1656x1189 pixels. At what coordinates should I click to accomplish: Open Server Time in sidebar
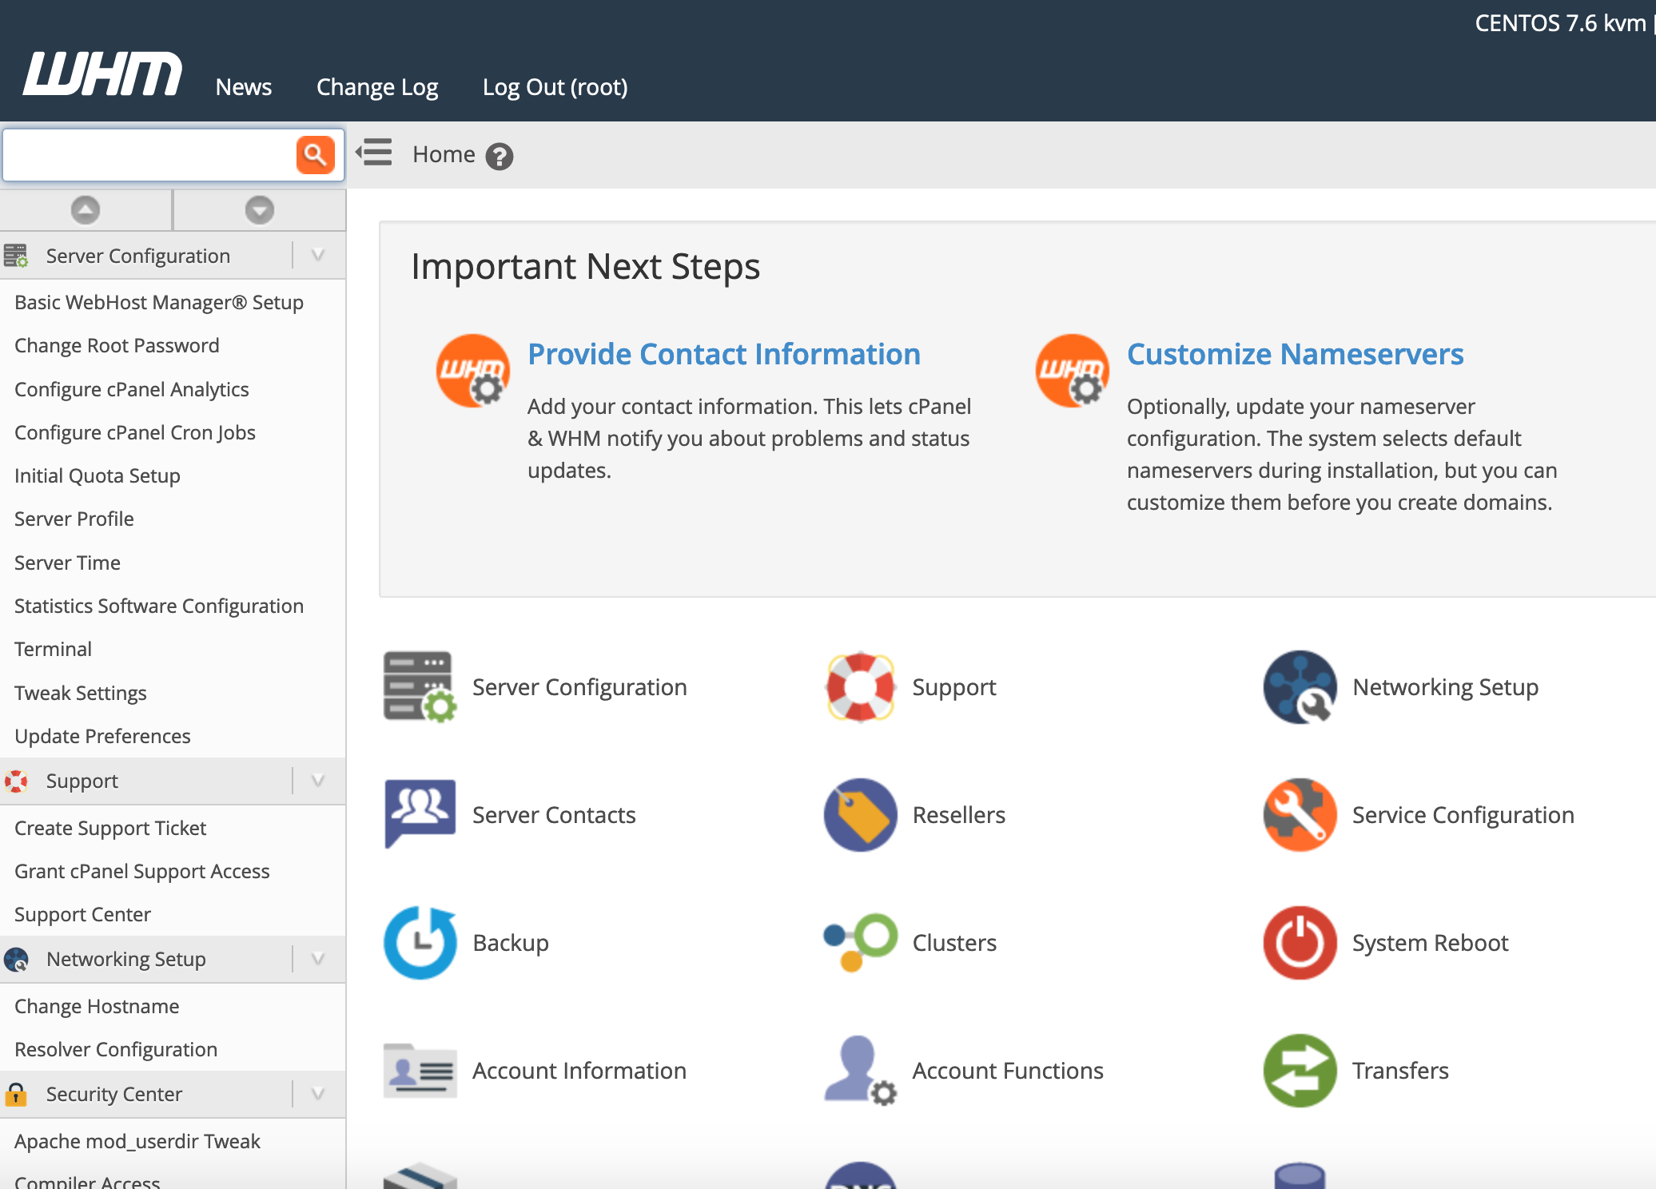(x=68, y=563)
